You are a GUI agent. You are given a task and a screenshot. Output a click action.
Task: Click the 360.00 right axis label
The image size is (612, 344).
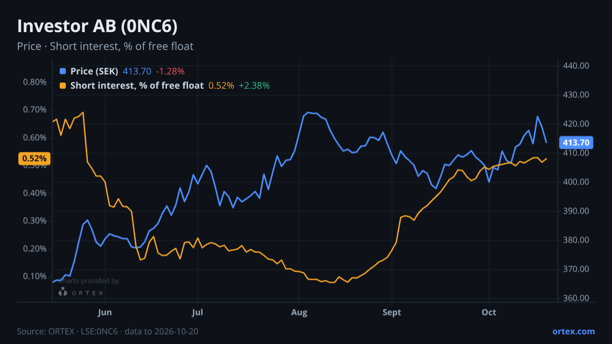point(576,298)
